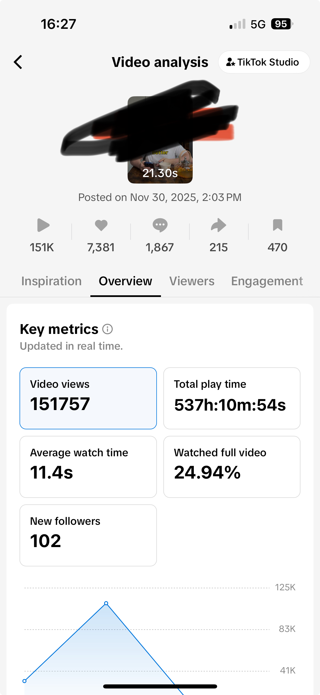The image size is (320, 695).
Task: Select the Total play time card
Action: pyautogui.click(x=232, y=398)
